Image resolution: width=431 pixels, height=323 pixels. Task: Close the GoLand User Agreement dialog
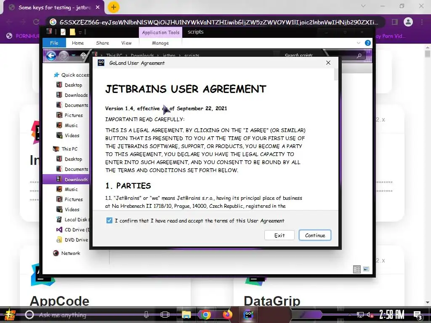(328, 63)
